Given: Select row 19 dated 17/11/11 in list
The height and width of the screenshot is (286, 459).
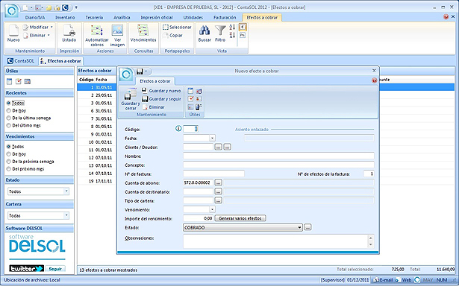Looking at the screenshot, I should pyautogui.click(x=97, y=181).
